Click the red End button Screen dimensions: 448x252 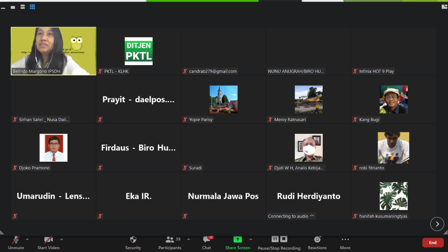pos(433,243)
